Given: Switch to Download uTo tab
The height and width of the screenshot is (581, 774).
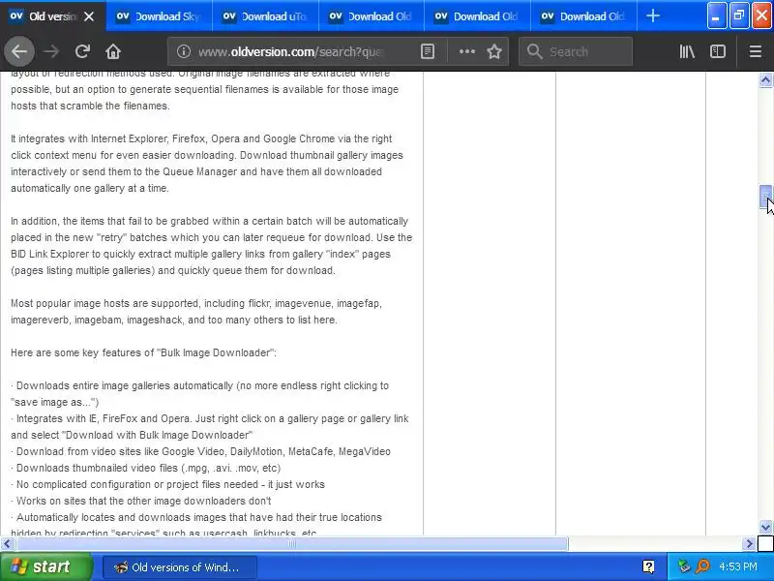Looking at the screenshot, I should [265, 16].
